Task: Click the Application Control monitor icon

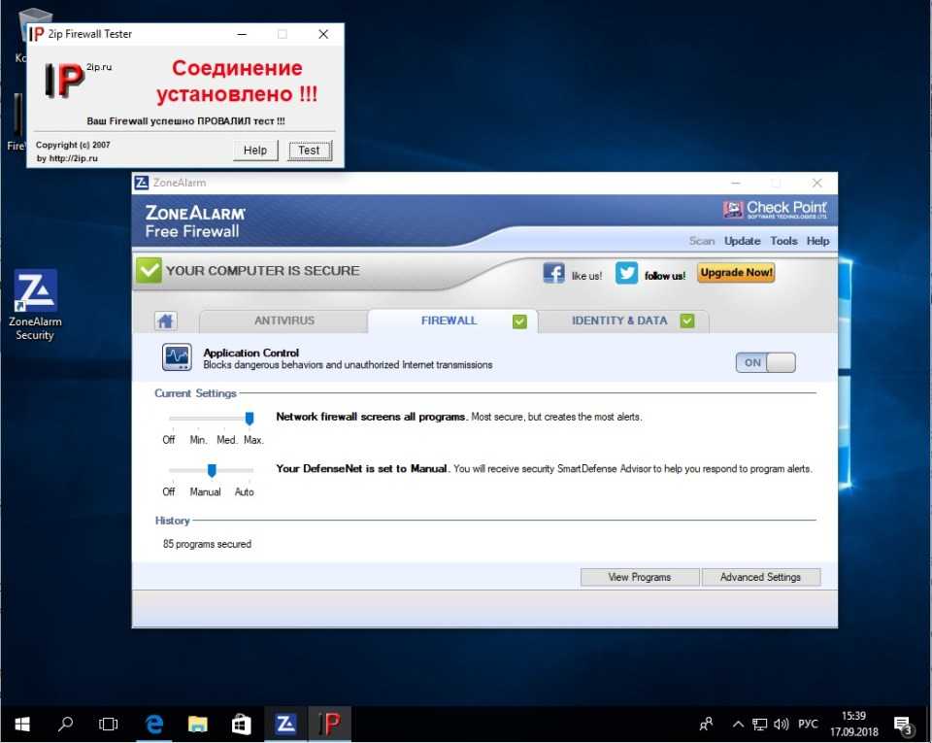Action: [x=177, y=358]
